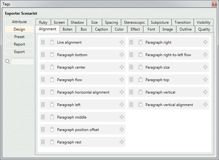Click the grip handle of Paragraph top
Viewport: 219px width, 160px height.
(131, 80)
